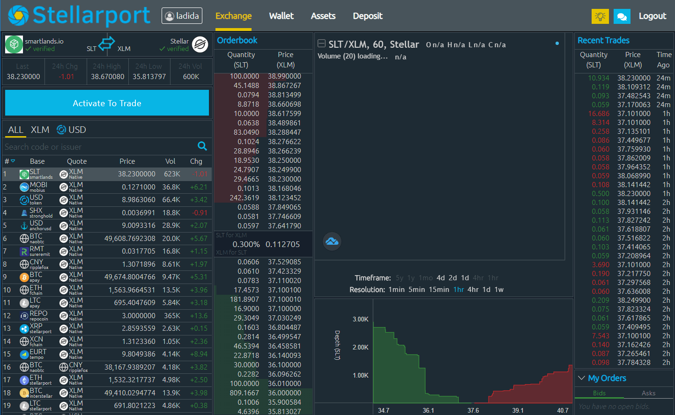This screenshot has width=675, height=415.
Task: Click the recent trade at 38.109312
Action: 634,87
